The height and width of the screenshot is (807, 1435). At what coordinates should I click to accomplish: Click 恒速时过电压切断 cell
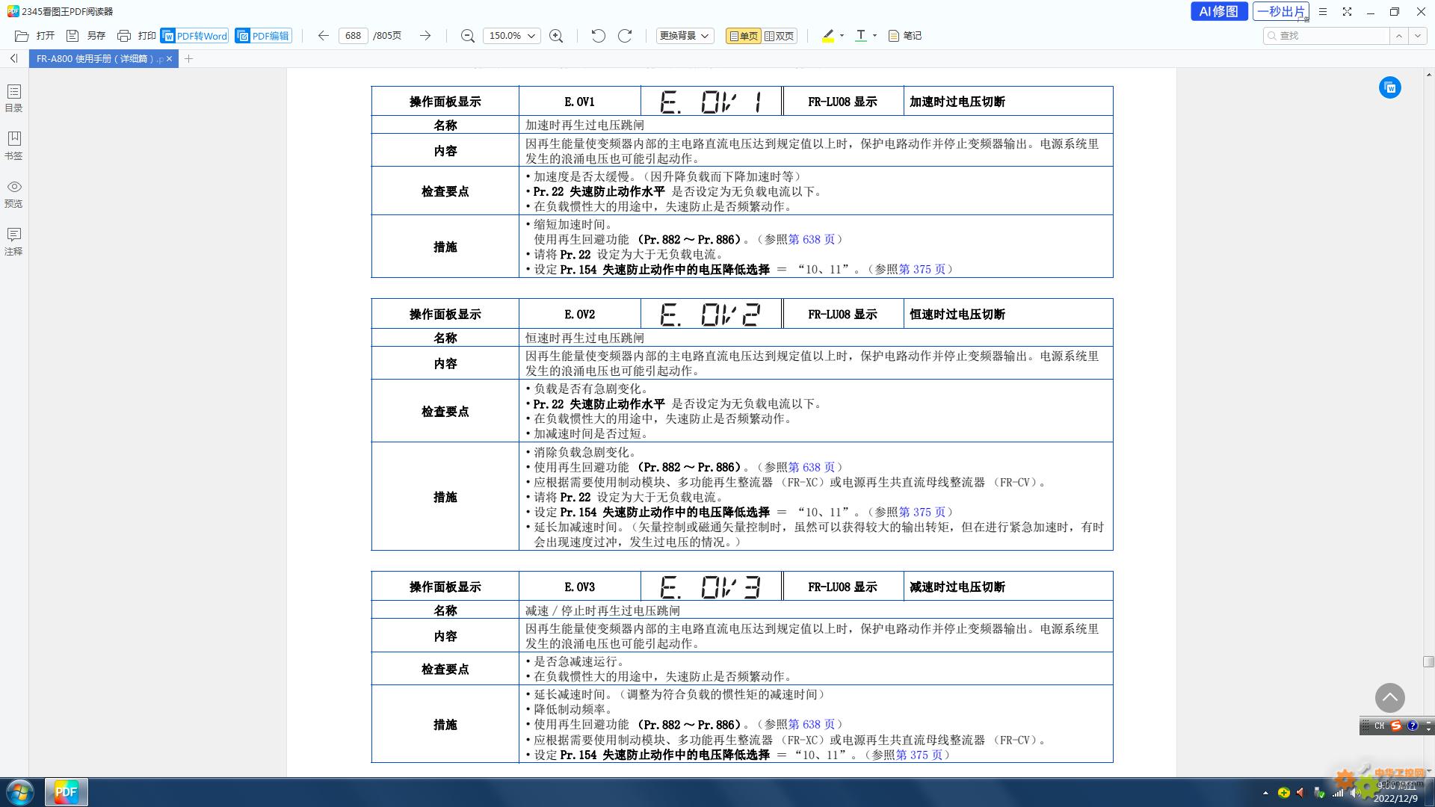point(1007,315)
